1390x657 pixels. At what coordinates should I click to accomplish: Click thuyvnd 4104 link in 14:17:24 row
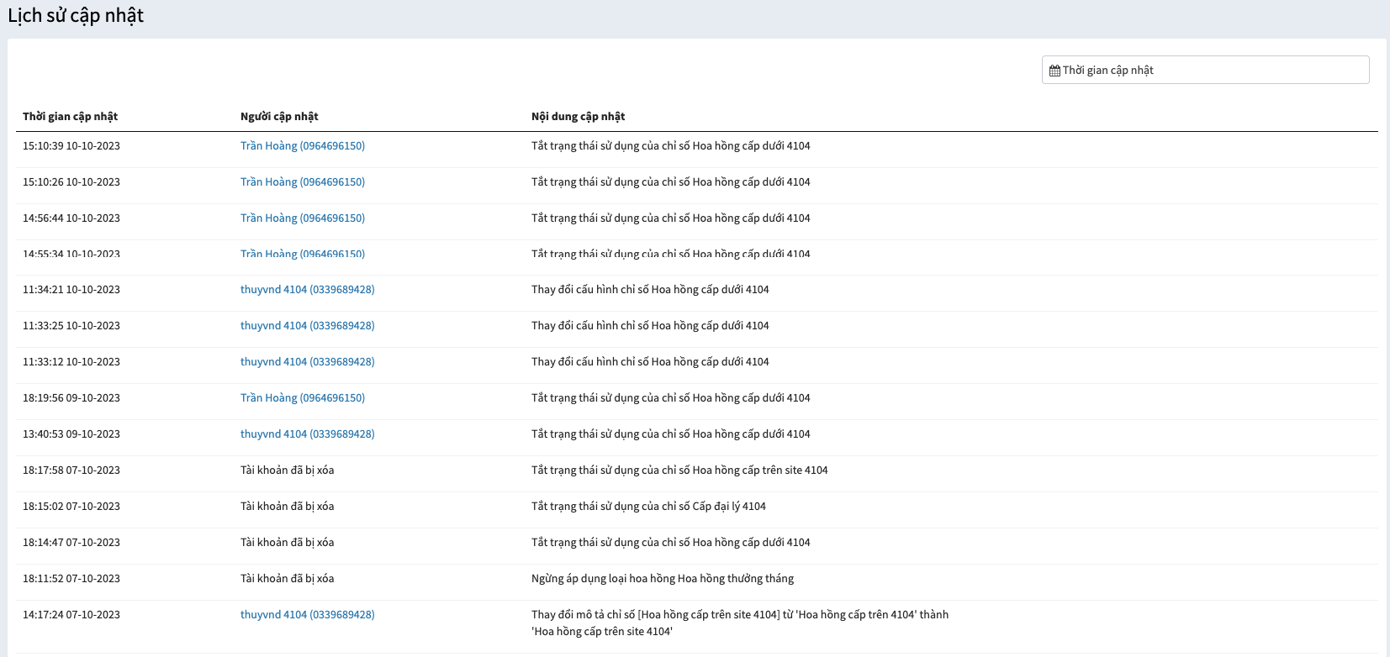click(308, 615)
